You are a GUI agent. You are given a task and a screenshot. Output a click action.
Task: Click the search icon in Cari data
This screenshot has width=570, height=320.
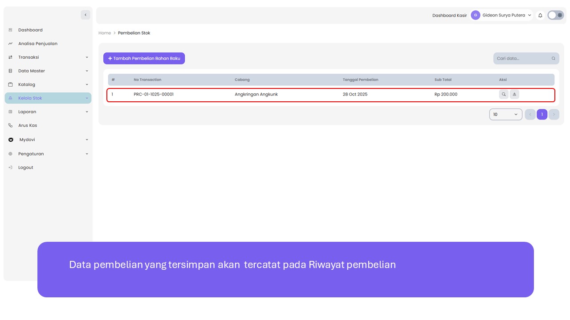pos(554,58)
